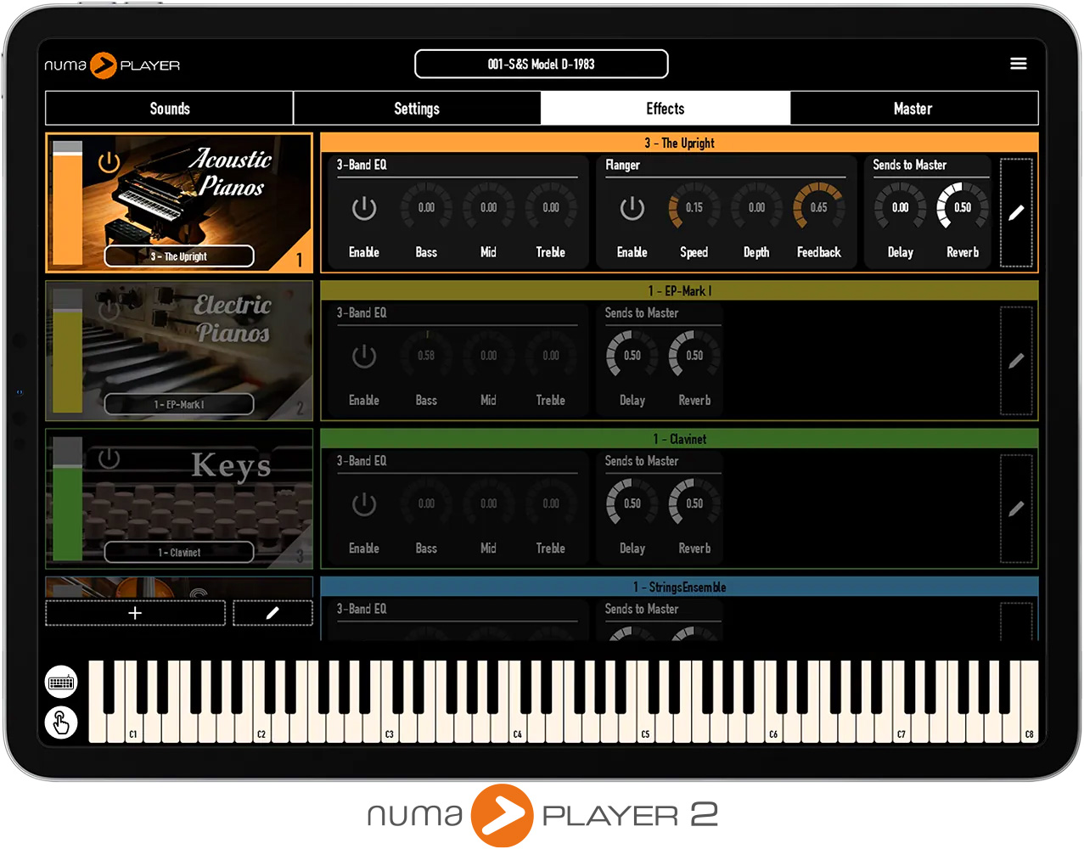Image resolution: width=1084 pixels, height=849 pixels.
Task: Click the pencil icon below the sound list
Action: [272, 613]
